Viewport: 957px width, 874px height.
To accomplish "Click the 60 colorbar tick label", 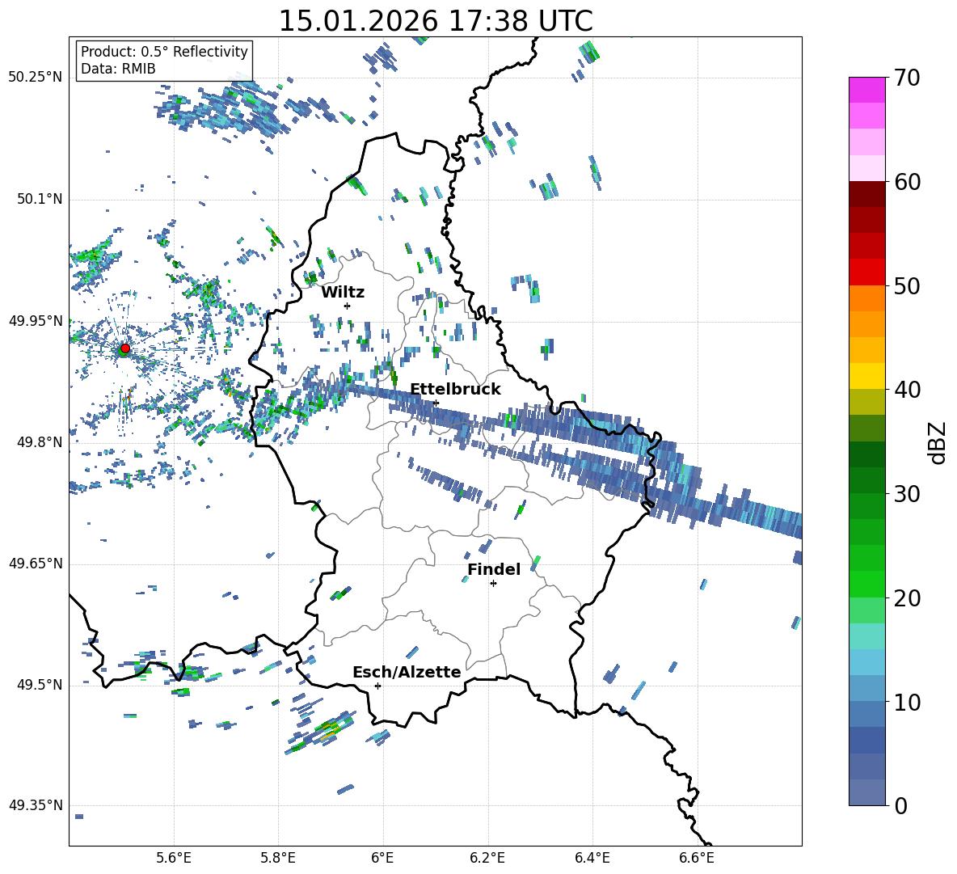I will tap(907, 182).
